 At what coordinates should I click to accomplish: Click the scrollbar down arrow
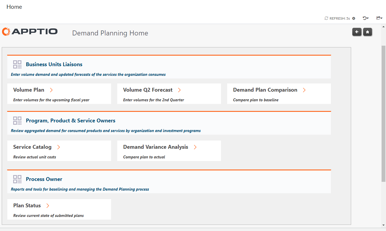(x=383, y=225)
